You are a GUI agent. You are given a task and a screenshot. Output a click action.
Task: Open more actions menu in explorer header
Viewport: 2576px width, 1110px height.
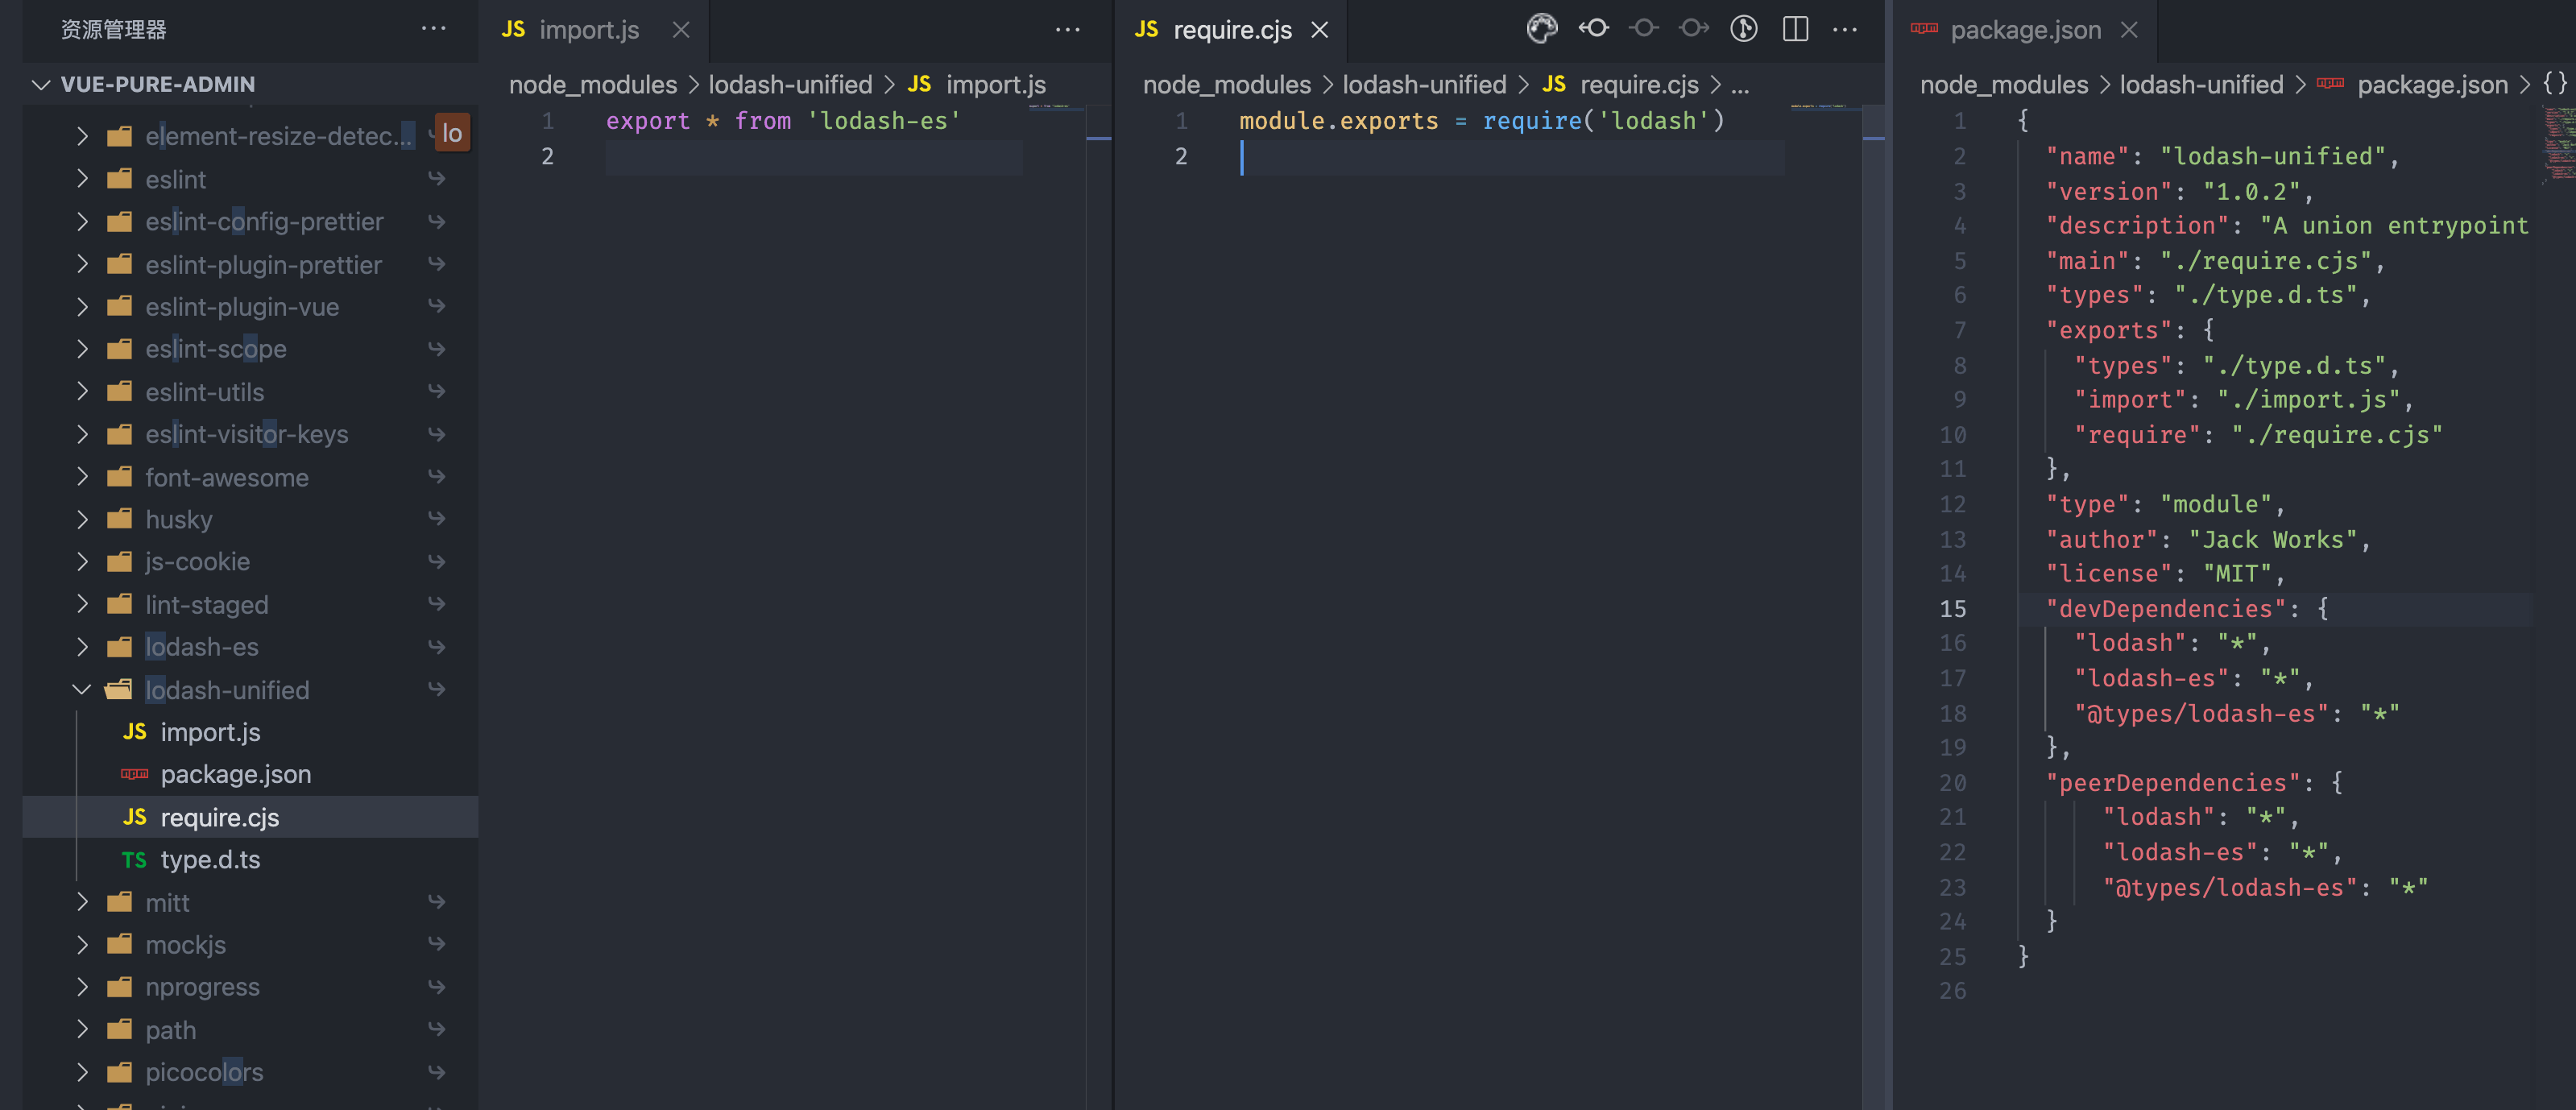tap(433, 28)
